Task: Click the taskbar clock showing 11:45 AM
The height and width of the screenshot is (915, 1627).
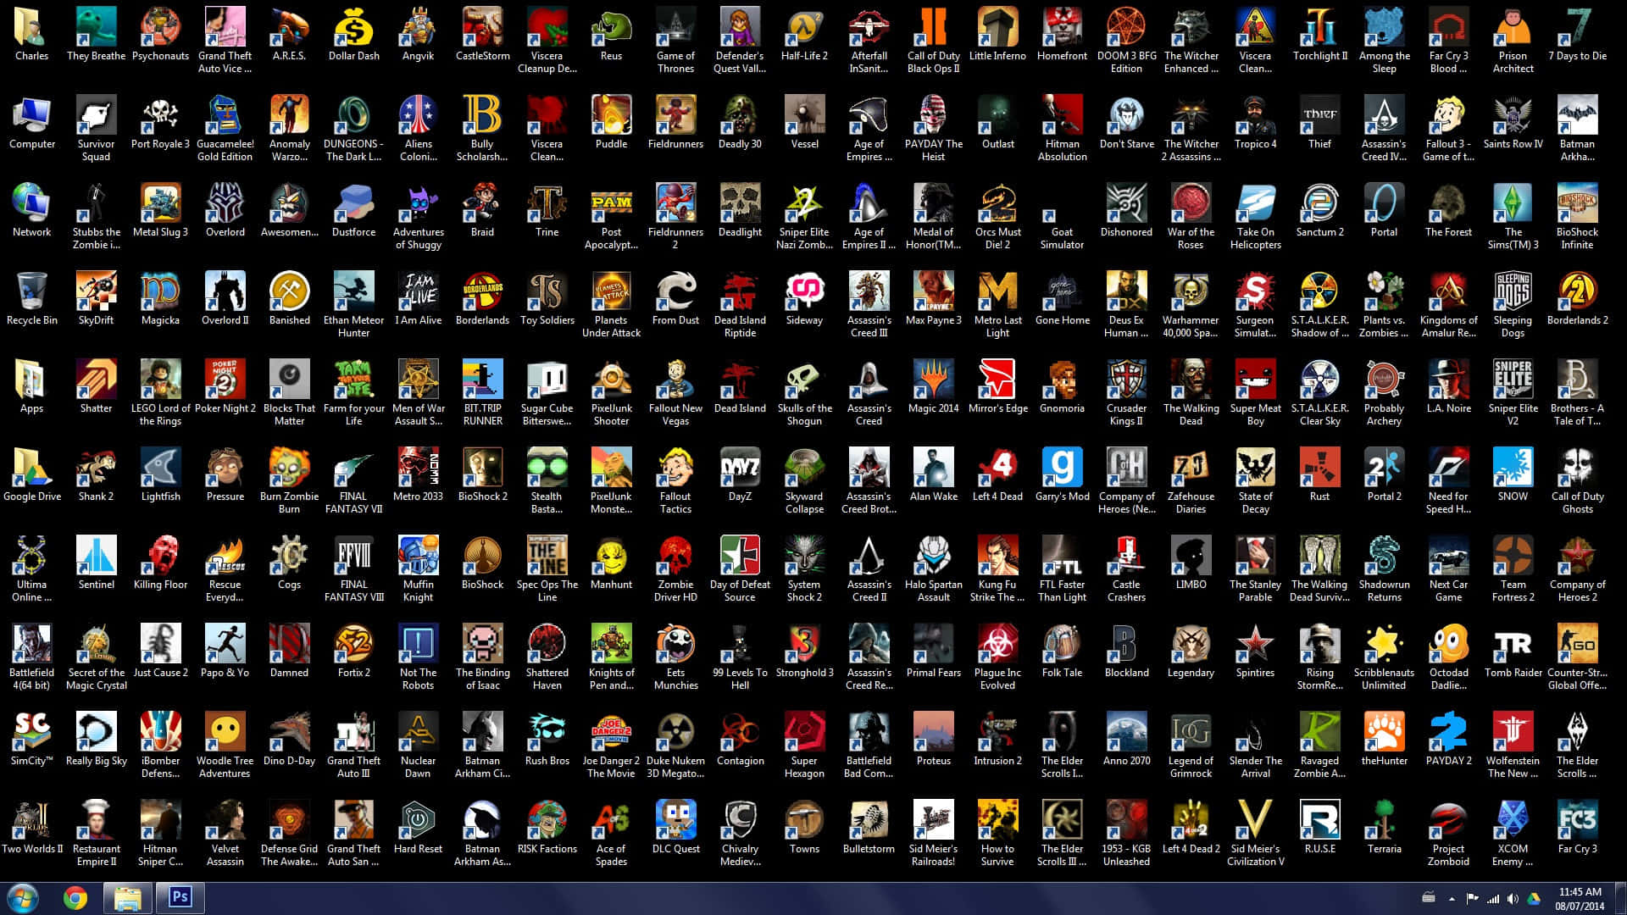Action: (1580, 898)
